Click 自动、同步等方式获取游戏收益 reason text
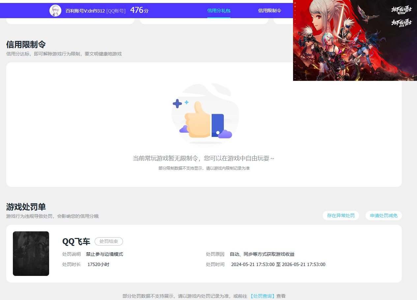This screenshot has width=417, height=300. (262, 254)
